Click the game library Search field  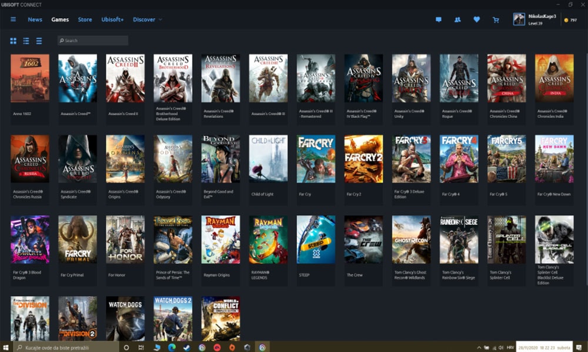point(93,40)
